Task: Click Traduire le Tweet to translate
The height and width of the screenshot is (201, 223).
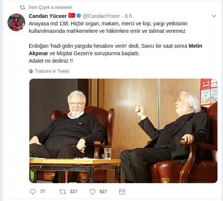Action: click(52, 71)
